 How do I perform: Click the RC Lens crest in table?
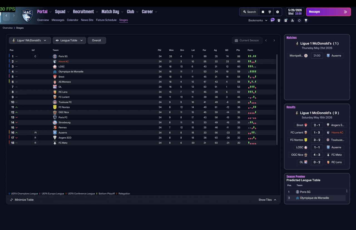pos(55,92)
